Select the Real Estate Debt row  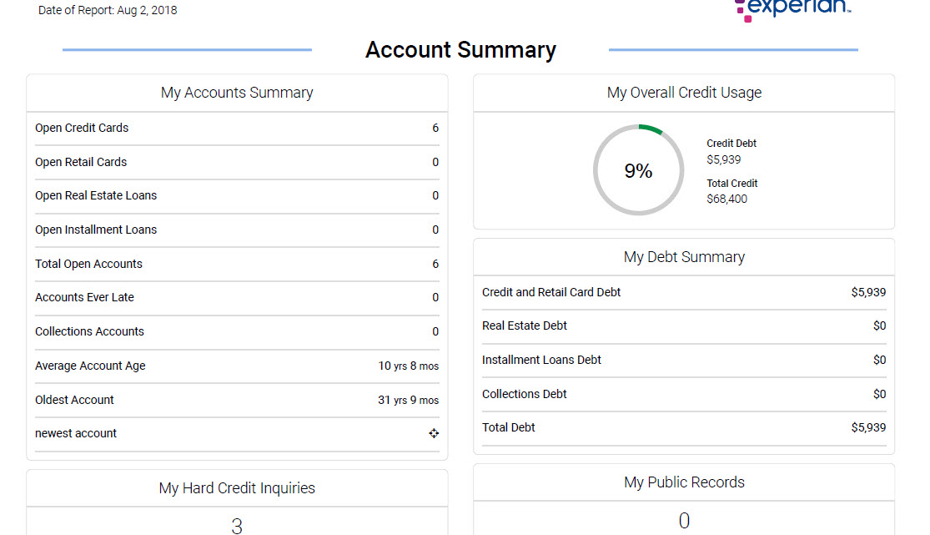click(x=524, y=326)
